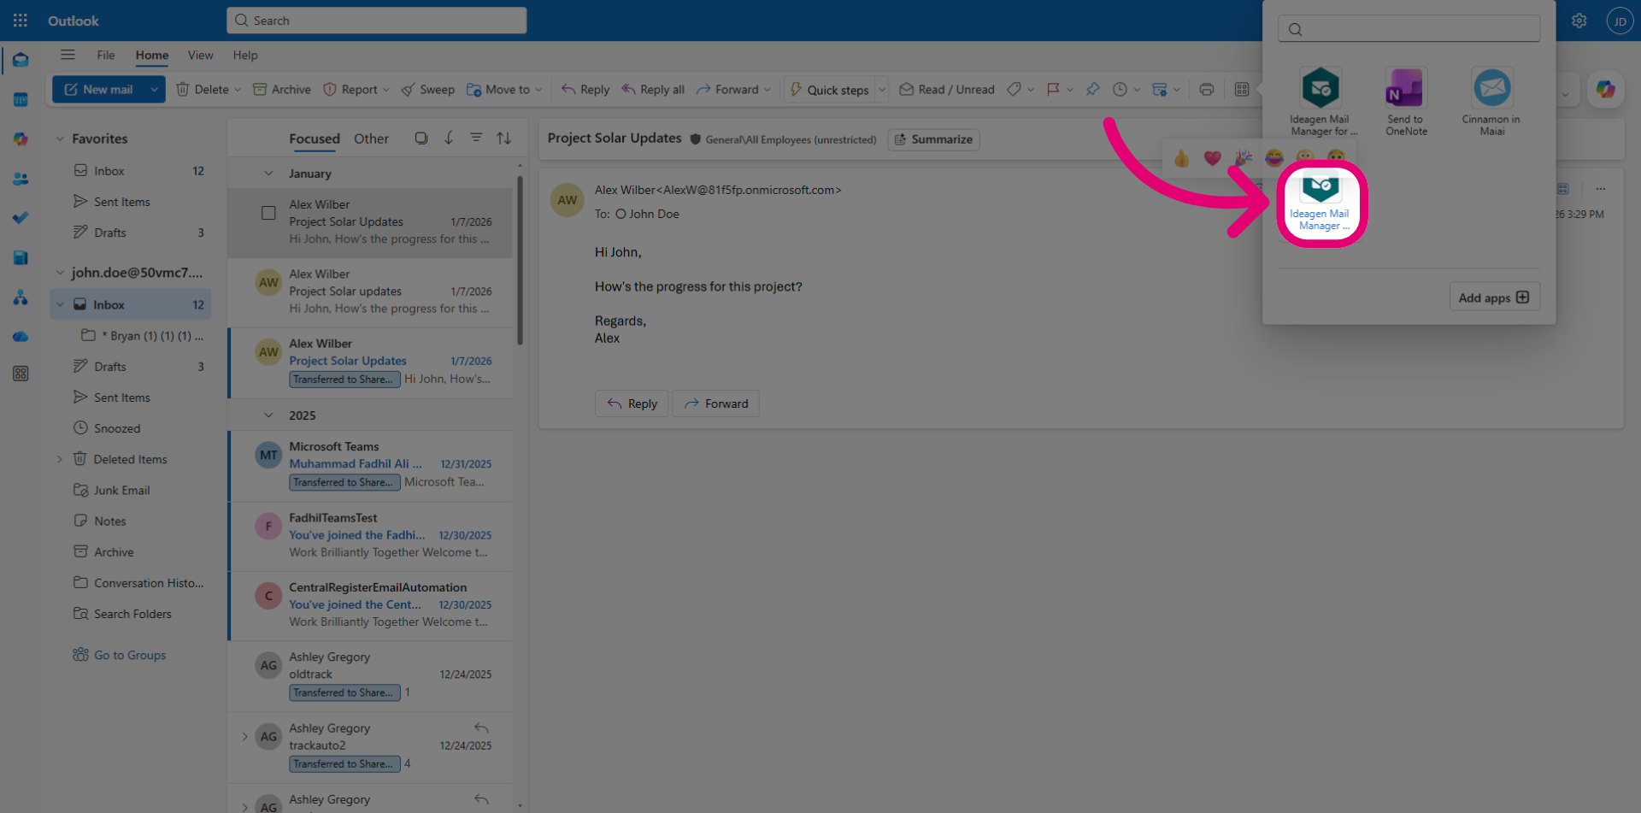Open More apps icon in app rail
The width and height of the screenshot is (1641, 813).
(x=21, y=374)
